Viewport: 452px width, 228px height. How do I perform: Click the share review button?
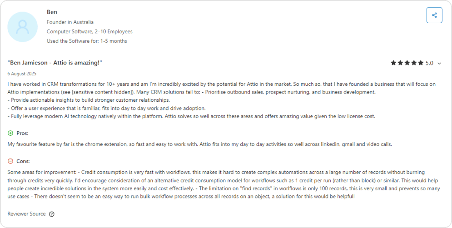[x=434, y=15]
